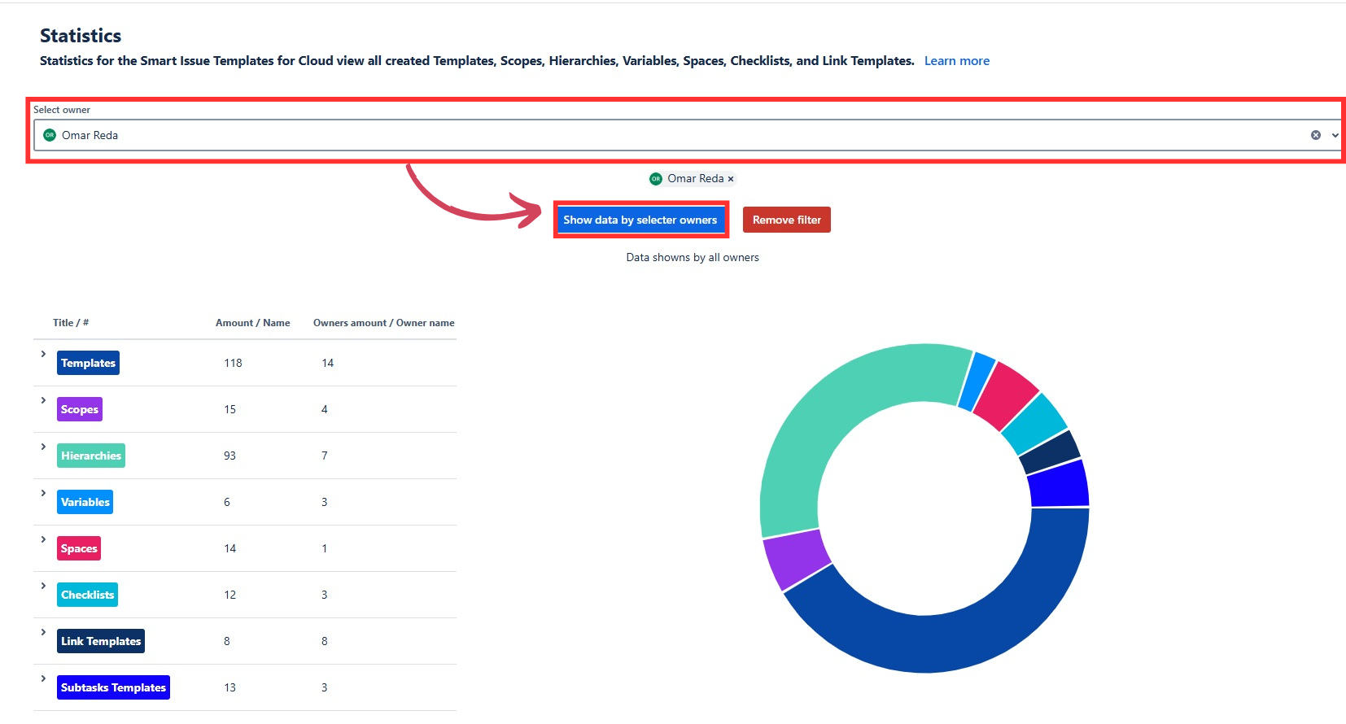Click the Link Templates badge
Viewport: 1346px width, 724px height.
pyautogui.click(x=101, y=641)
